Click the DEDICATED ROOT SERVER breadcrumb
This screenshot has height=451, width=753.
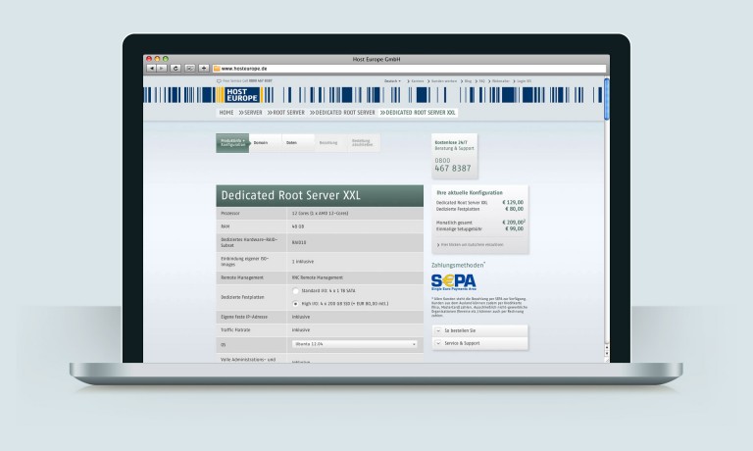pos(342,113)
